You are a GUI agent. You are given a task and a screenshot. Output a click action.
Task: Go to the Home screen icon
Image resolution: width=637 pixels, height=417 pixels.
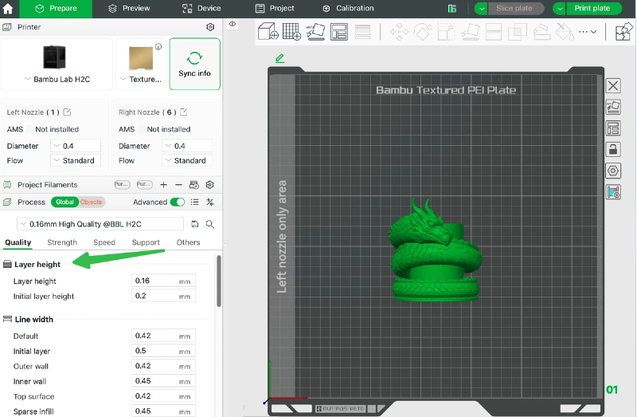coord(8,9)
